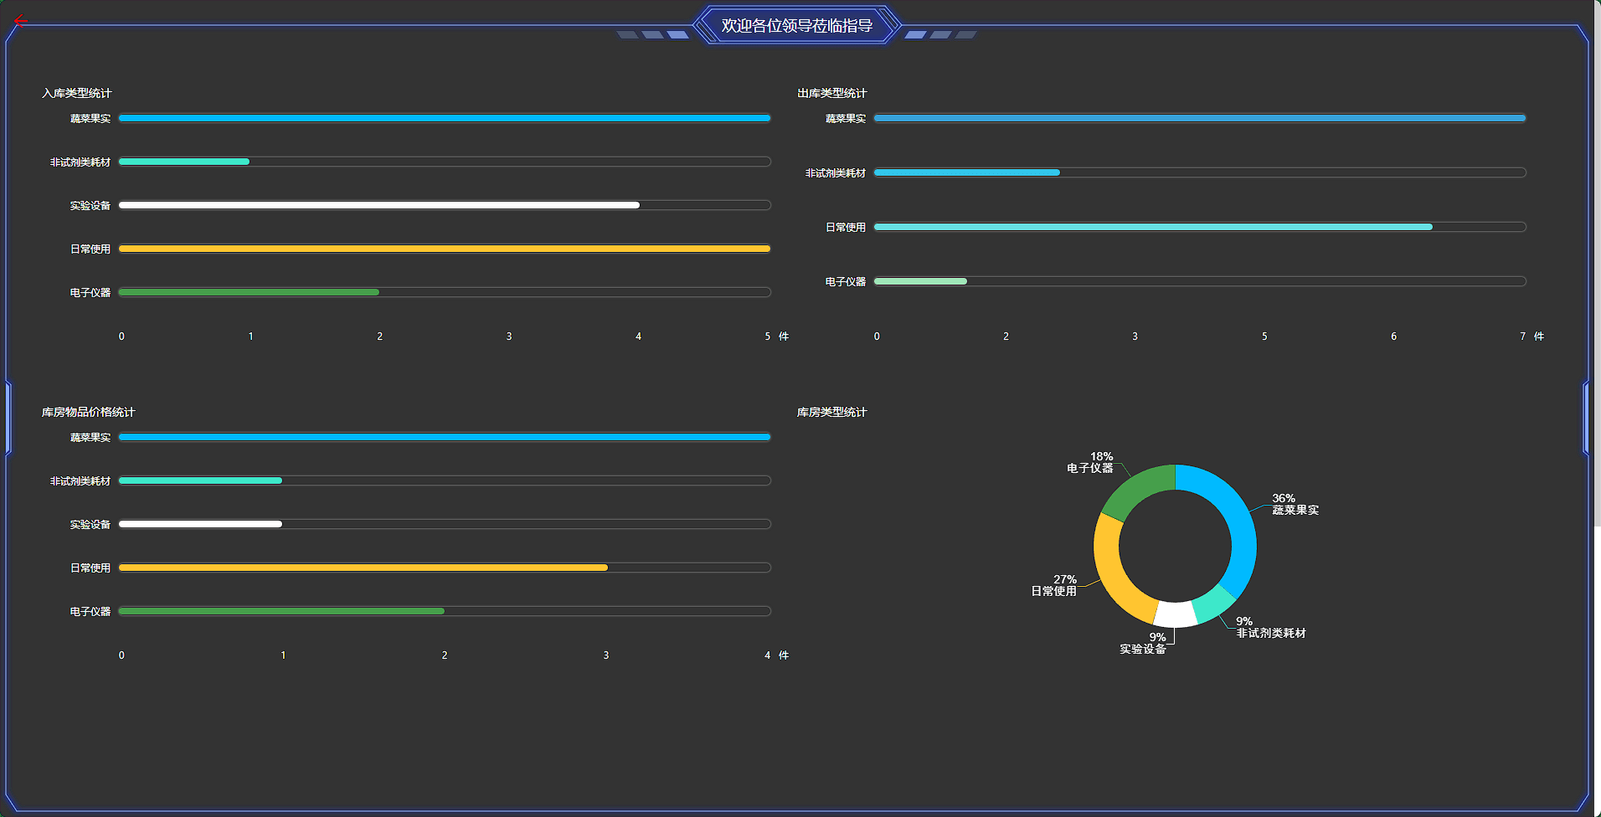This screenshot has height=817, width=1601.
Task: Click the 18% 电子仪器 pie label
Action: click(x=1090, y=462)
